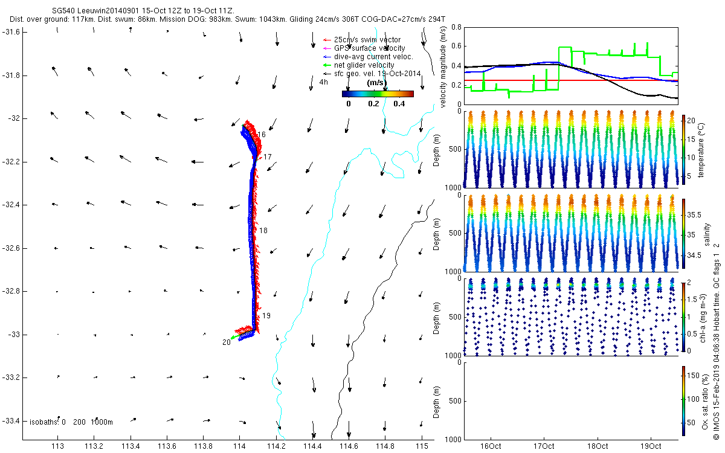Click the 'Ox. sat. ratio (%)' colorbar label
Viewport: 725px width, 453px height.
[706, 400]
